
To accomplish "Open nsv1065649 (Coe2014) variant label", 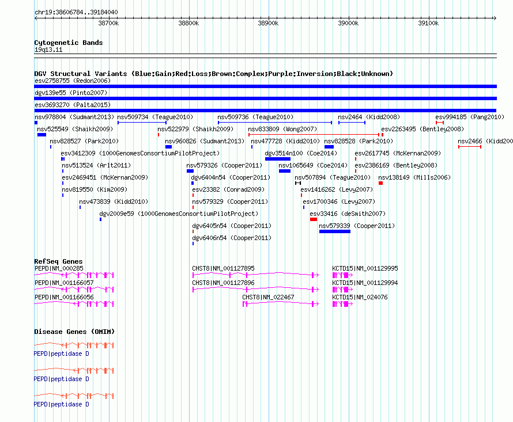I will click(313, 165).
